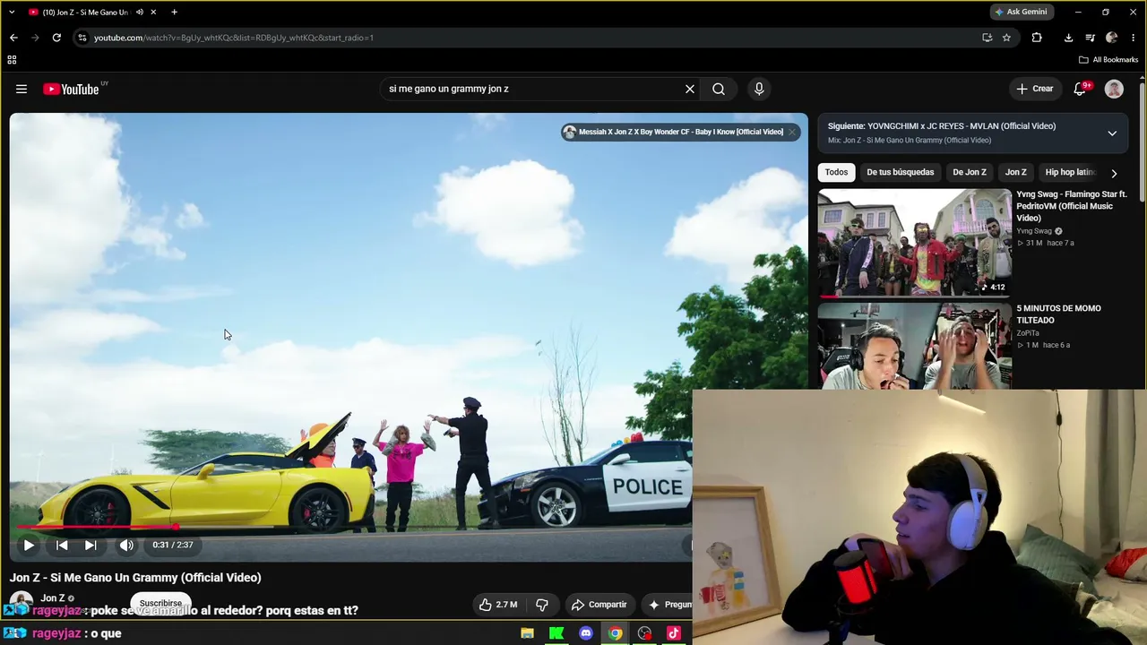
Task: Select the Jon Z filter chip
Action: point(1015,172)
